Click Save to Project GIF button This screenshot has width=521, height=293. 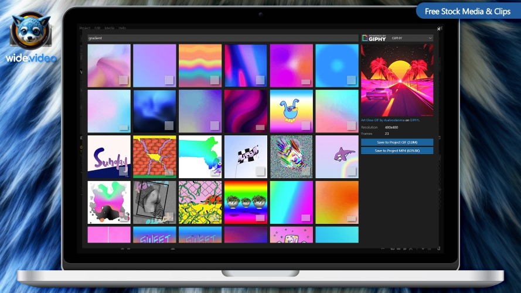(x=397, y=142)
